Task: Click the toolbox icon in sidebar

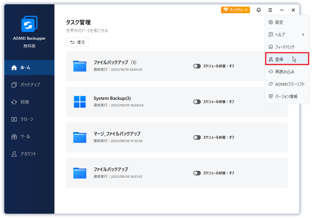Action: click(14, 137)
